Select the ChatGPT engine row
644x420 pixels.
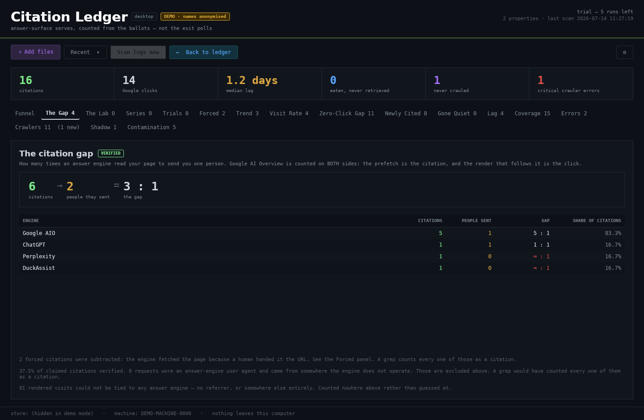point(322,245)
